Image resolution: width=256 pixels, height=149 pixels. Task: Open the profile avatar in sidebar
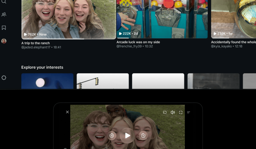pyautogui.click(x=4, y=41)
